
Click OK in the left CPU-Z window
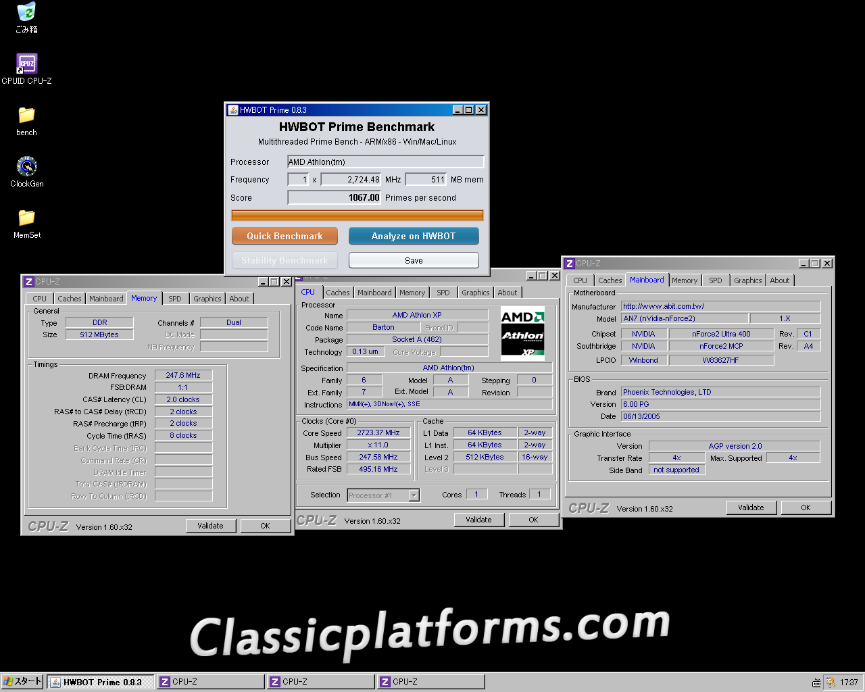pos(266,526)
